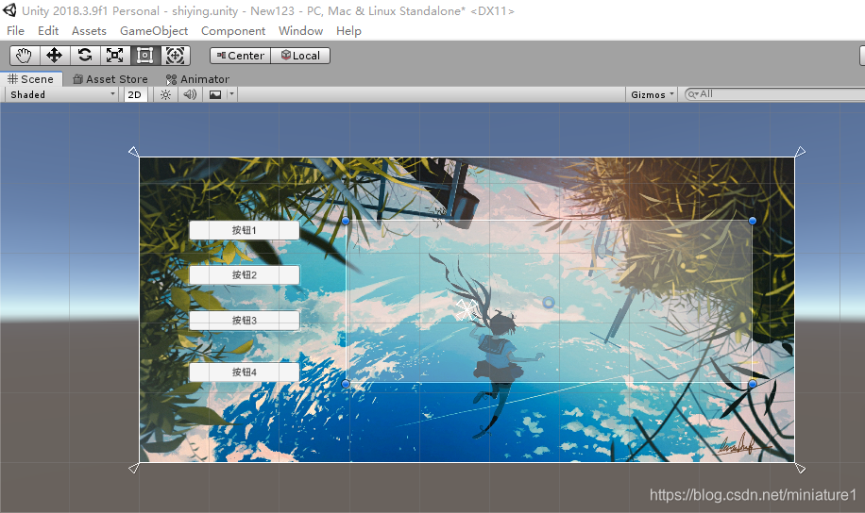The height and width of the screenshot is (513, 865).
Task: Switch to the Scene tab
Action: (31, 79)
